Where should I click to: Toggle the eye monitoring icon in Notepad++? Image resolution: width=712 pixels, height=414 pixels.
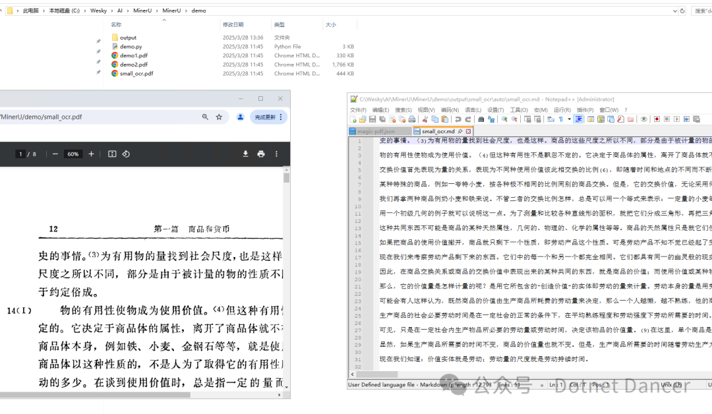(x=644, y=119)
